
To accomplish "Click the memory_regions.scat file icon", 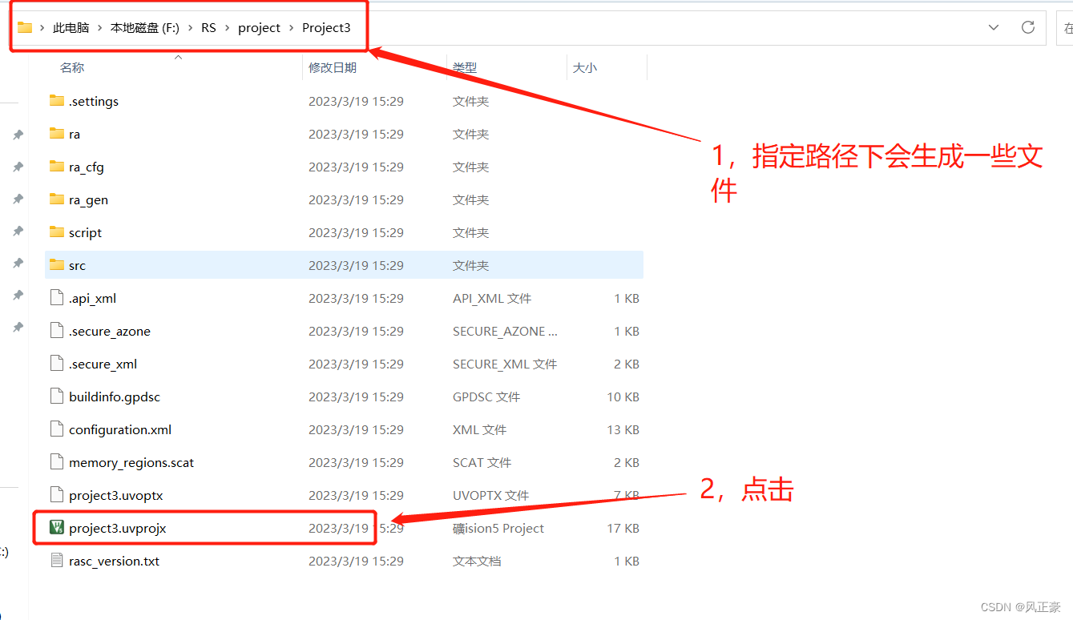I will (56, 462).
